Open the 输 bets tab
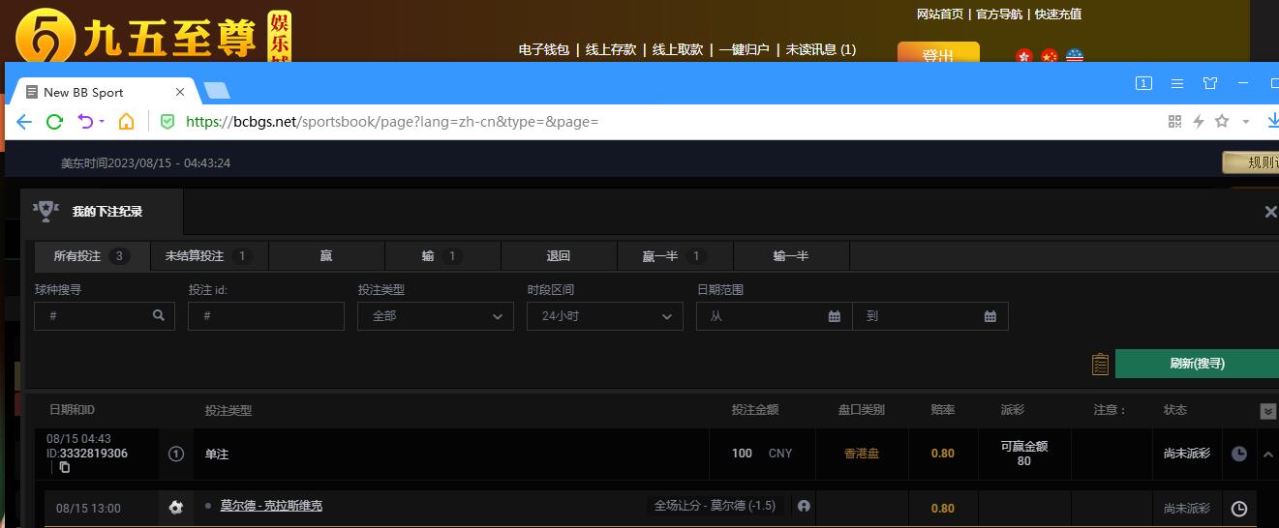Viewport: 1279px width, 528px height. pos(442,256)
